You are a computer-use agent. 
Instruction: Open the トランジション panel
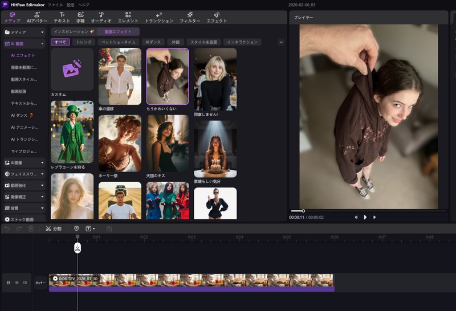pyautogui.click(x=159, y=17)
